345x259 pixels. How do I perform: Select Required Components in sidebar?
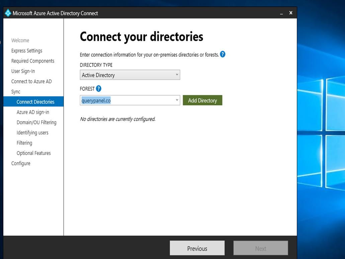(x=33, y=61)
